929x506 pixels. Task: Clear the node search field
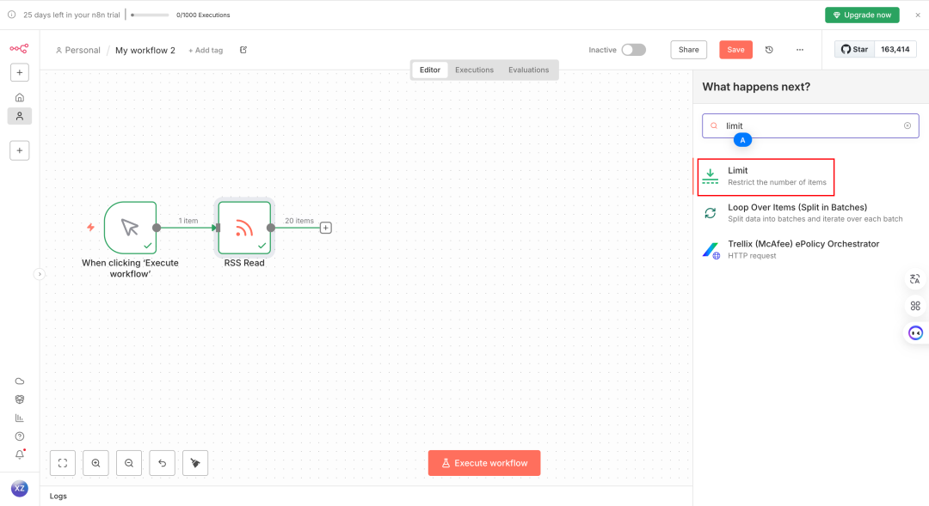pyautogui.click(x=907, y=125)
